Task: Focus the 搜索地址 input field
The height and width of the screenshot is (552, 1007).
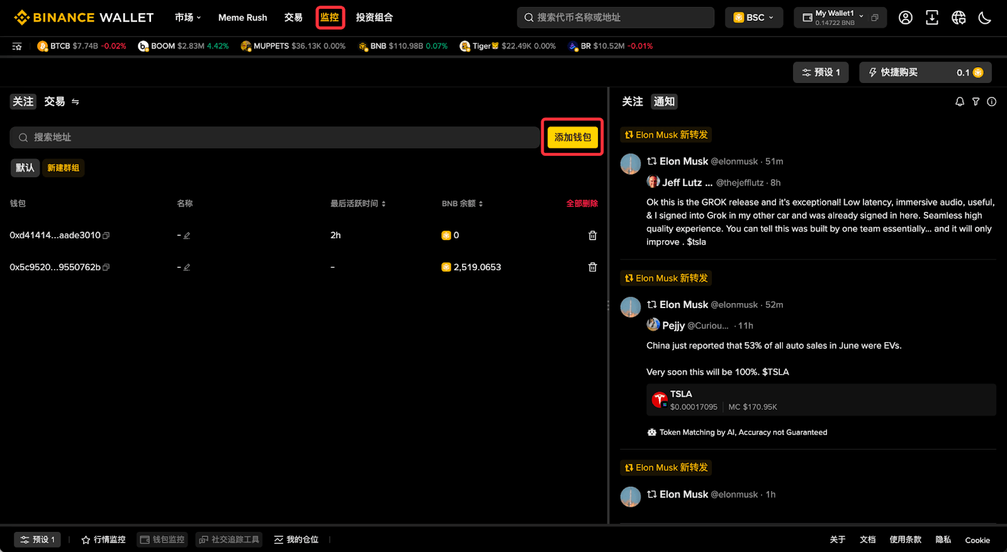Action: point(274,138)
